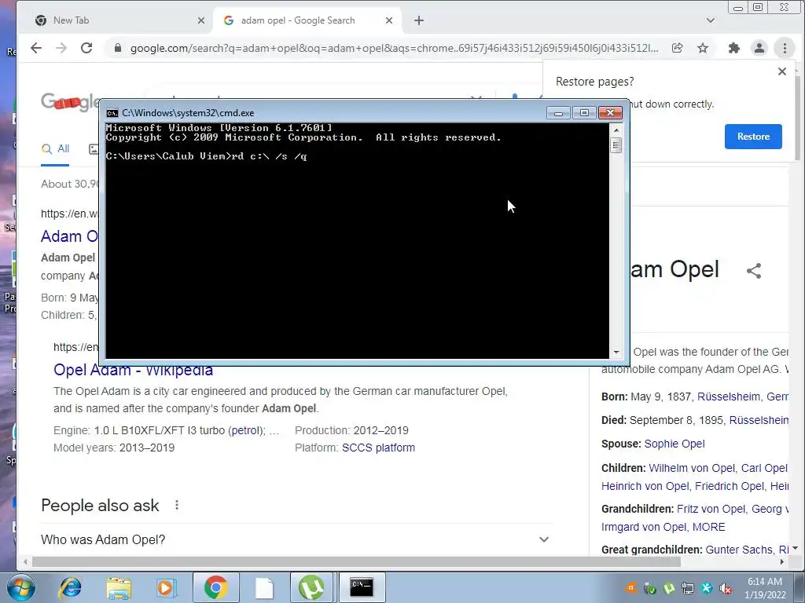805x603 pixels.
Task: Click the Avast orange tray icon
Action: click(630, 589)
